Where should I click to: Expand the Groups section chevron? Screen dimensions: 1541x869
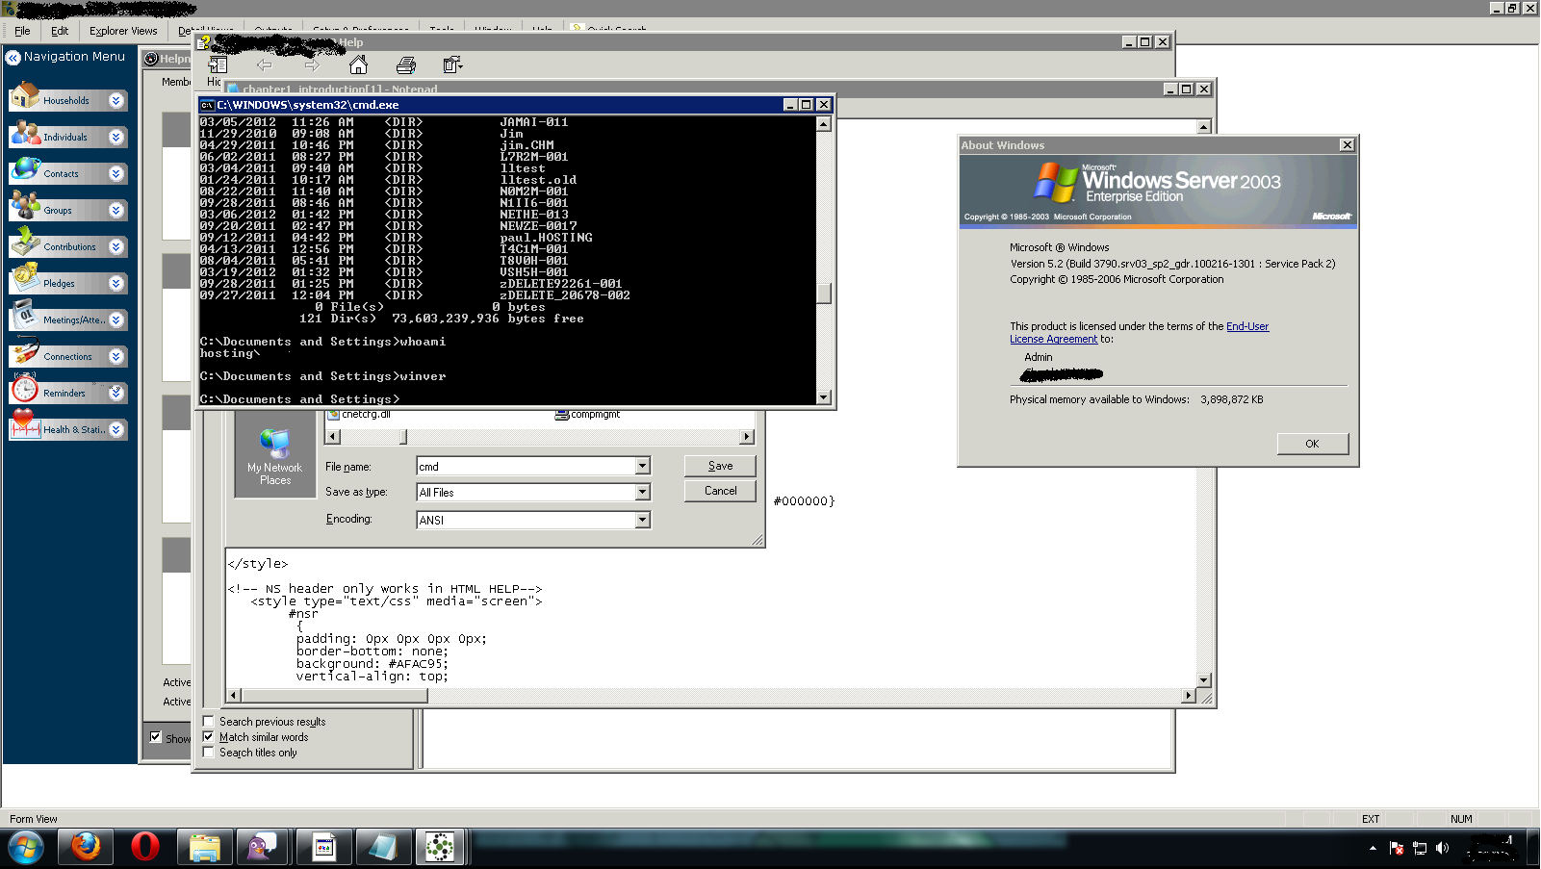coord(116,210)
